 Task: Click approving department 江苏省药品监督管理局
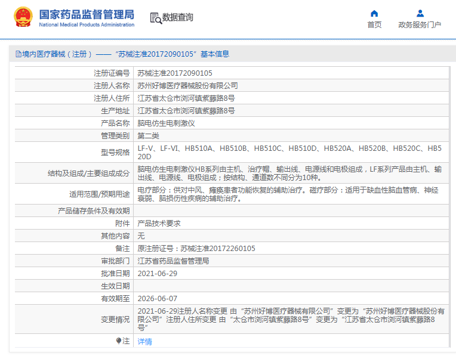tap(173, 261)
